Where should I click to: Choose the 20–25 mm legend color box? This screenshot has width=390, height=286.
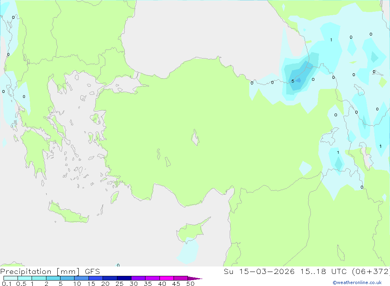[x=110, y=278]
